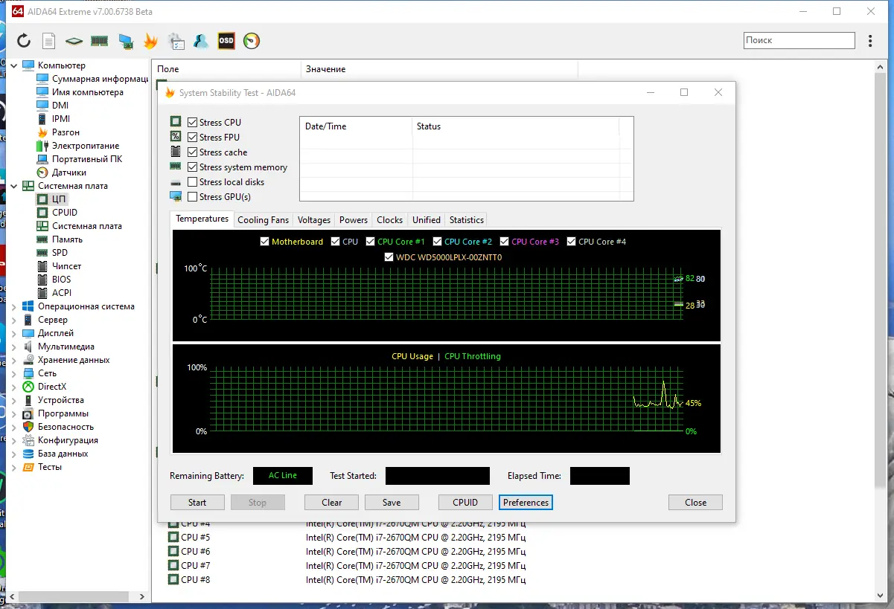Toggle CPU Core #1 graph checkbox
The height and width of the screenshot is (609, 894).
[x=370, y=242]
